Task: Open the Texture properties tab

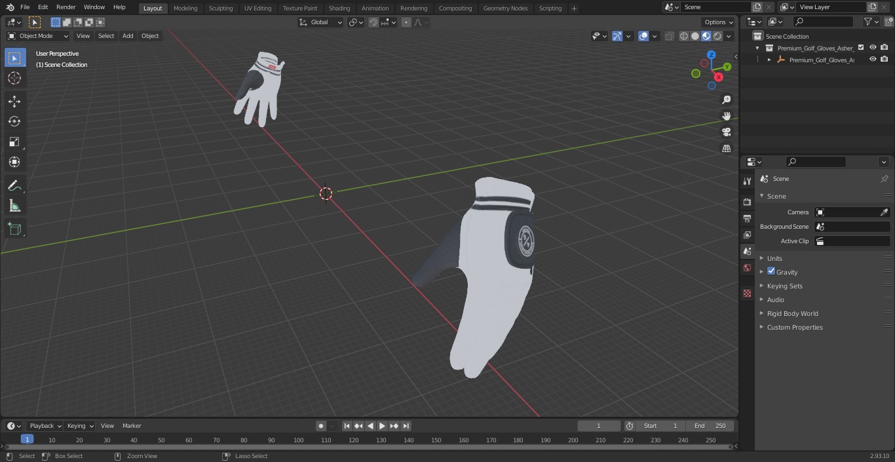Action: pos(747,293)
